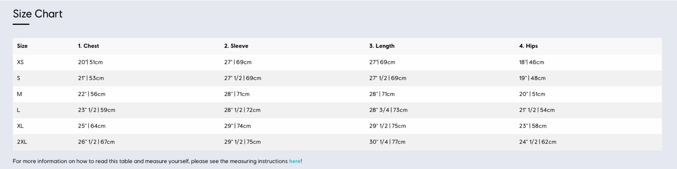The width and height of the screenshot is (677, 169).
Task: Click the 2XL chest value 26" 1/2 | 67cm
Action: [96, 142]
